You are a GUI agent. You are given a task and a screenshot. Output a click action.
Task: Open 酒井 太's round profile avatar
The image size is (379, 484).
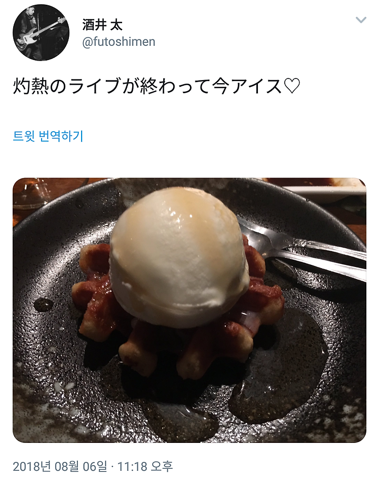coord(41,33)
